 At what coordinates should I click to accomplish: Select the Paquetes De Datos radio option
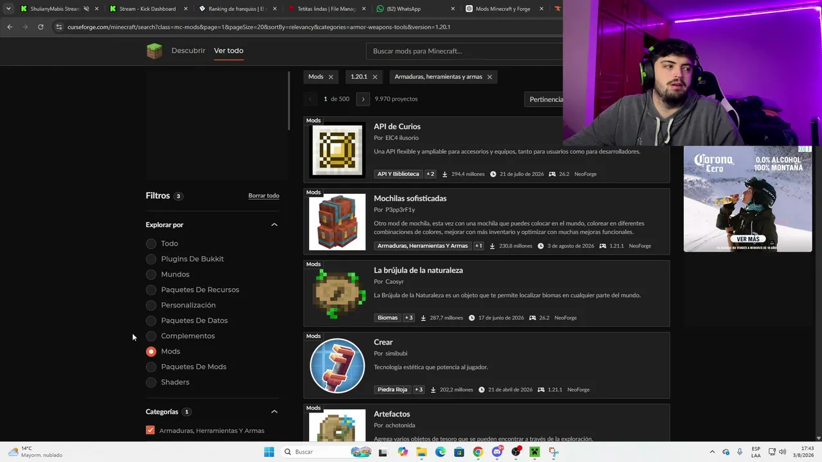[151, 321]
